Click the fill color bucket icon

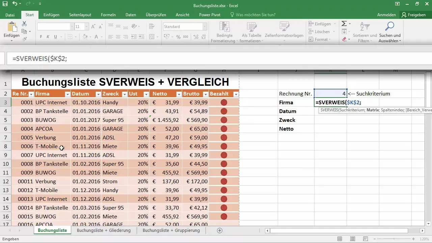85,37
